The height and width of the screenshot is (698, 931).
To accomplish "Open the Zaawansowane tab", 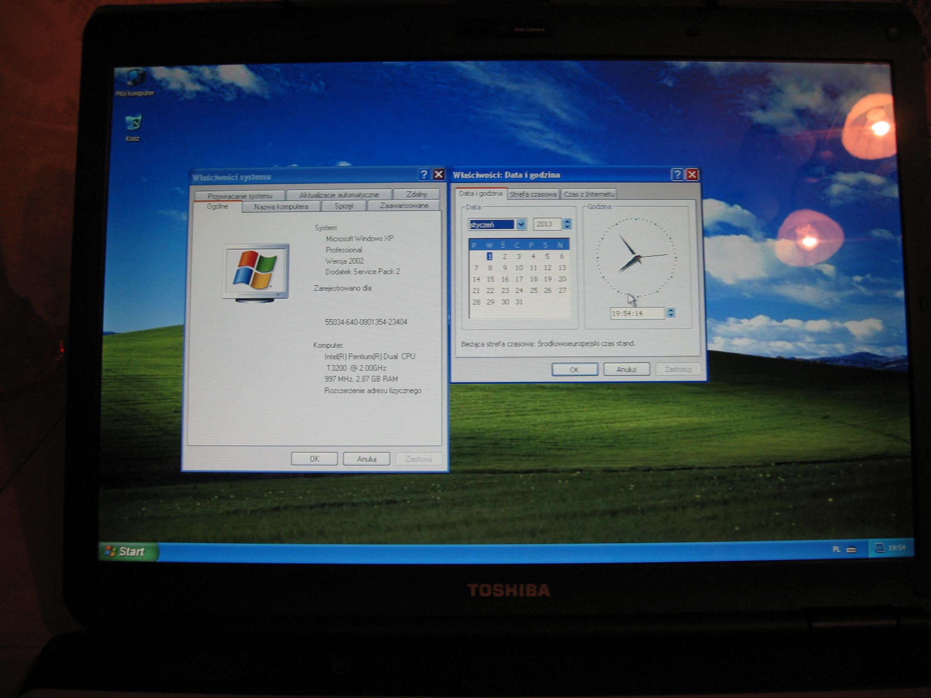I will pyautogui.click(x=404, y=205).
